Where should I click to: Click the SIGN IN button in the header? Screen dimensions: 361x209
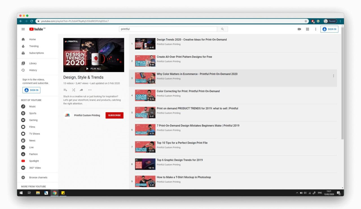pyautogui.click(x=329, y=29)
